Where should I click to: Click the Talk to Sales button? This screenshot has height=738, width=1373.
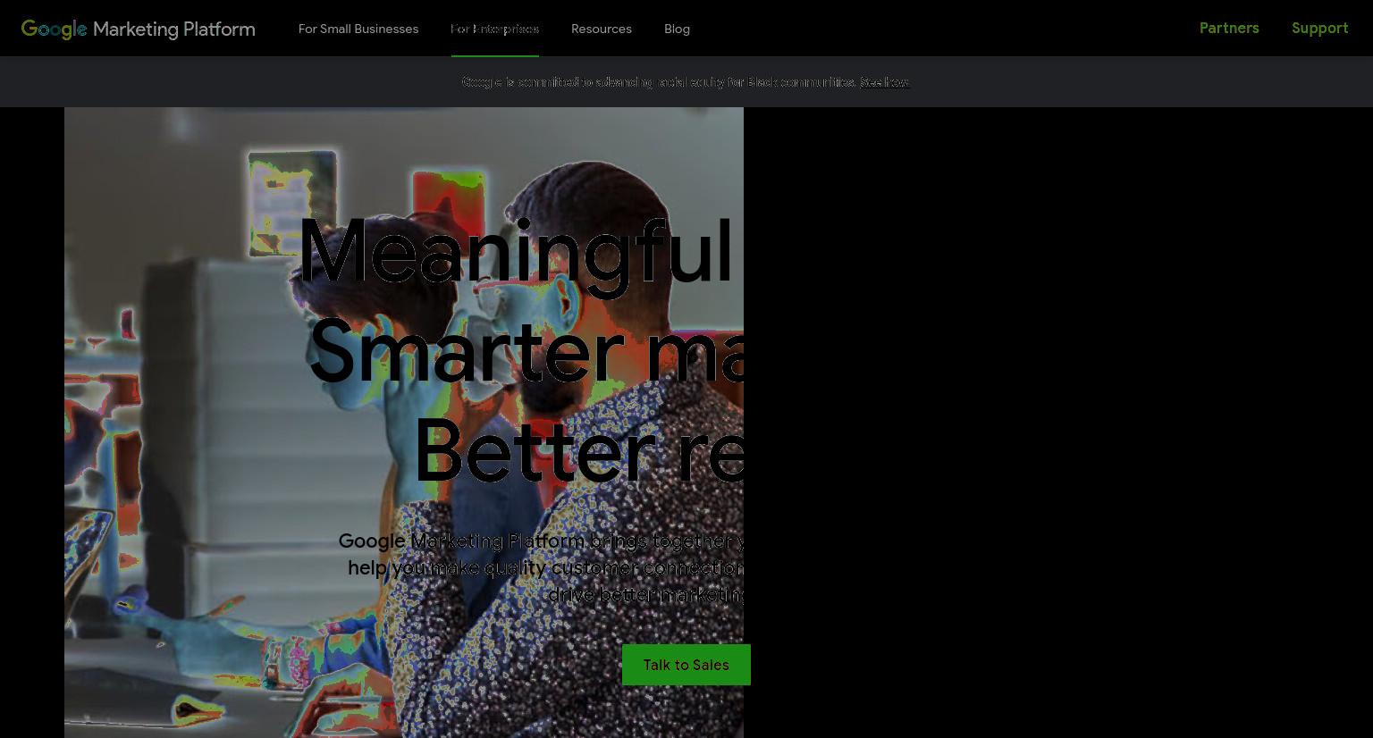tap(686, 665)
